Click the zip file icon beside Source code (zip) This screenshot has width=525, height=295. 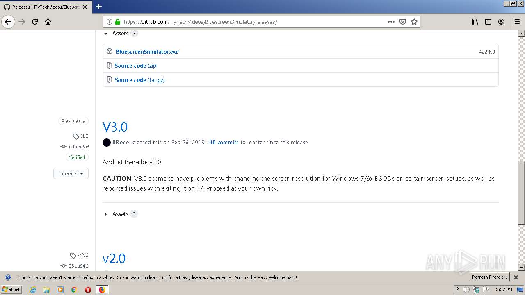tap(109, 66)
